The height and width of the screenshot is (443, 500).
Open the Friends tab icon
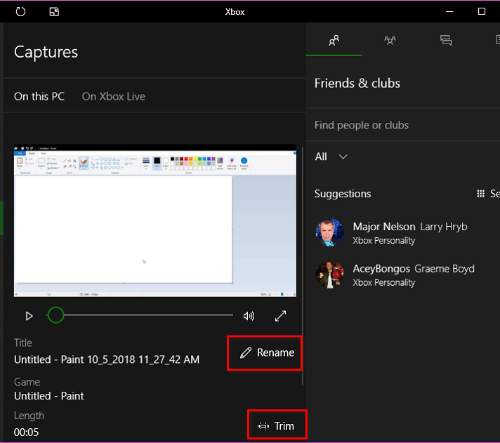click(x=334, y=41)
